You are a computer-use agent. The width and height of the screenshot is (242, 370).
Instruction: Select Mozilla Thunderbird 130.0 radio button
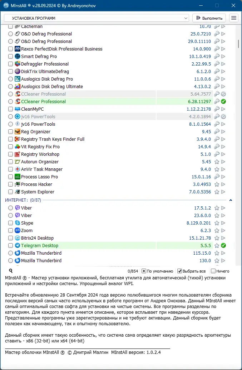[10, 260]
